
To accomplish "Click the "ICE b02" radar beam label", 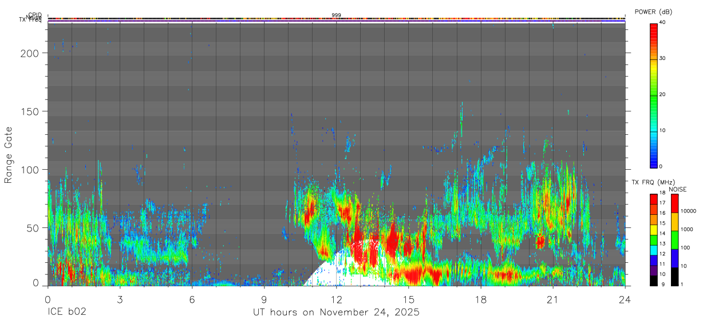I will pyautogui.click(x=66, y=313).
